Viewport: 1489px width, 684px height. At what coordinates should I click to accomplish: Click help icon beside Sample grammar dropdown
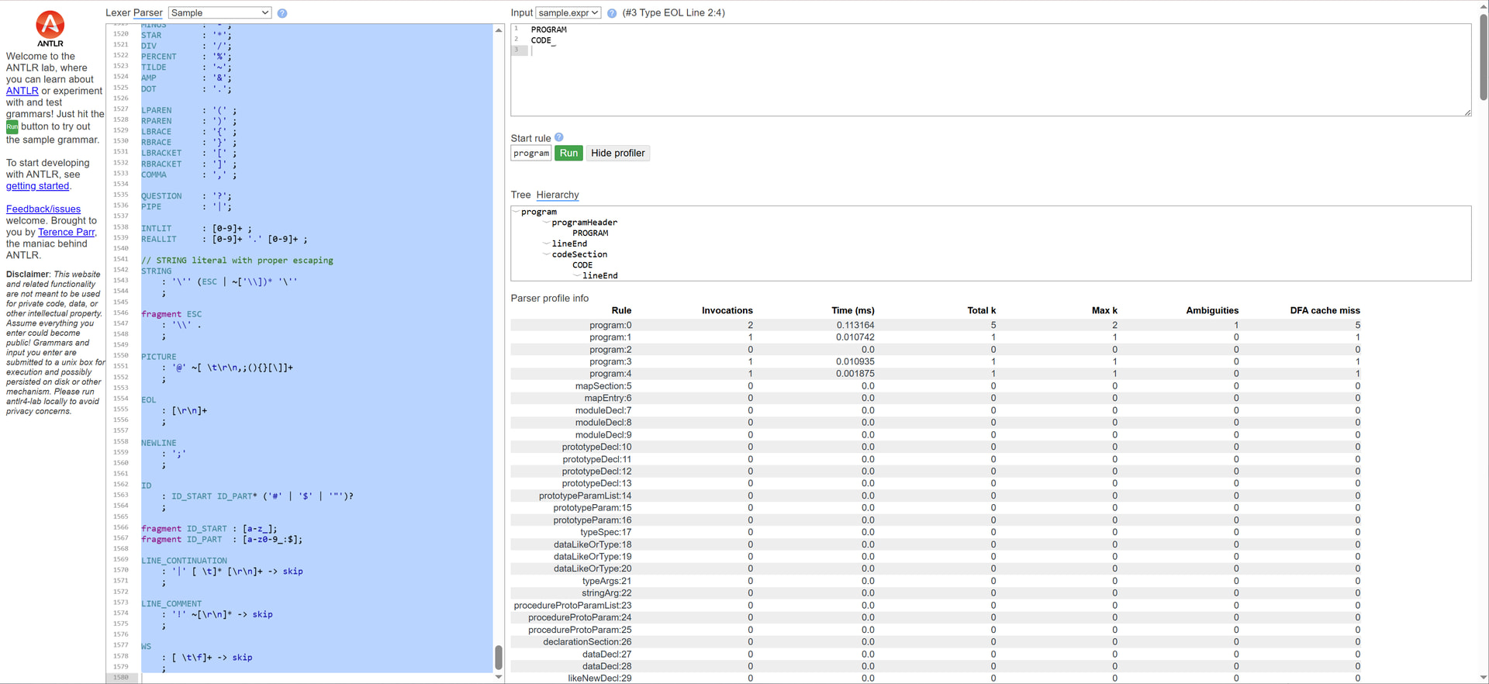coord(282,13)
